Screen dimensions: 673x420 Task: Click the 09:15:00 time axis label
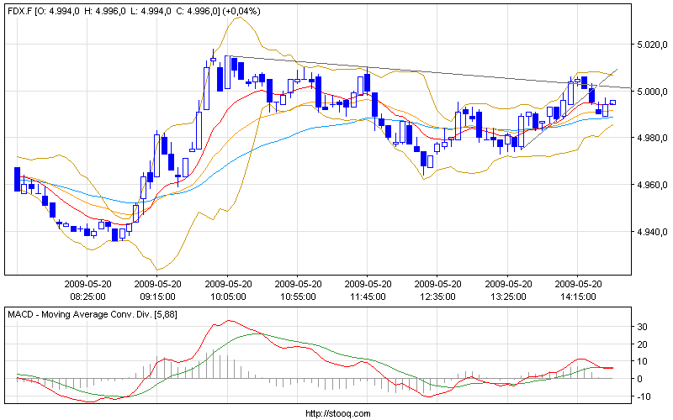157,297
